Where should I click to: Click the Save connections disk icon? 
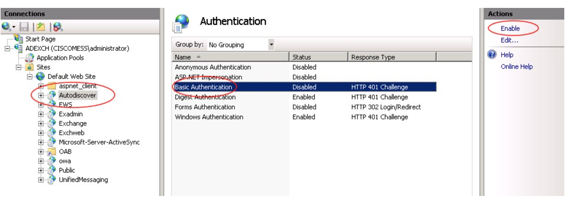click(24, 27)
